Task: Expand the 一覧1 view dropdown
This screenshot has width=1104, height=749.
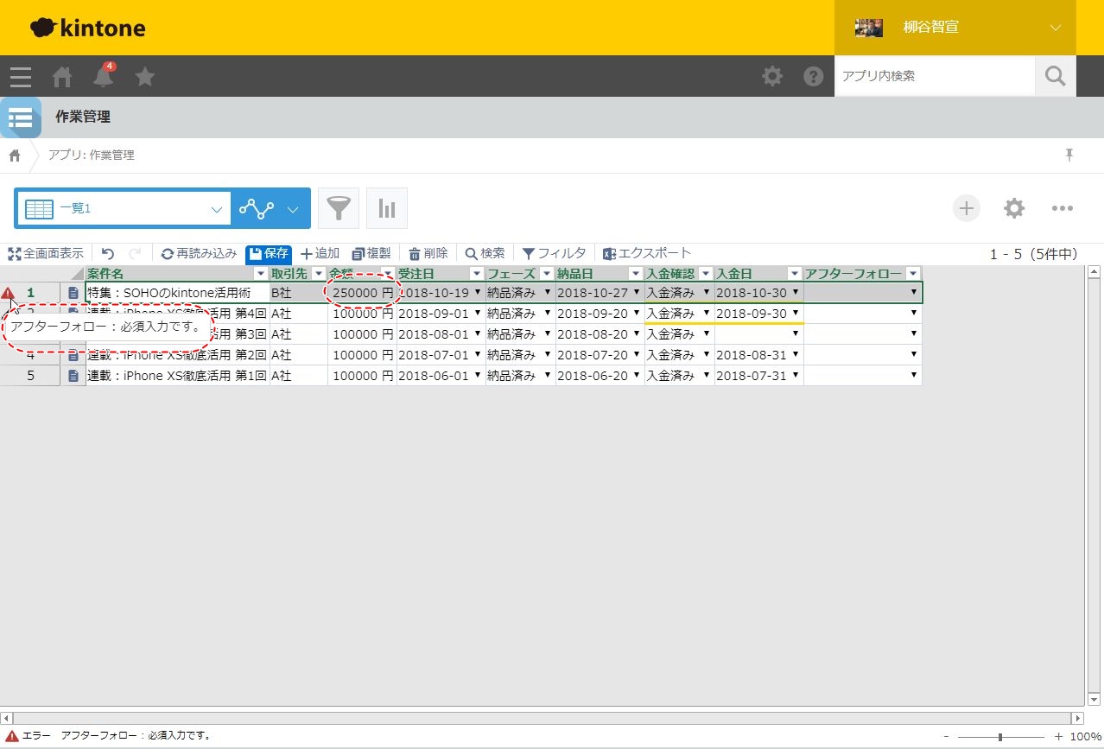Action: 216,209
